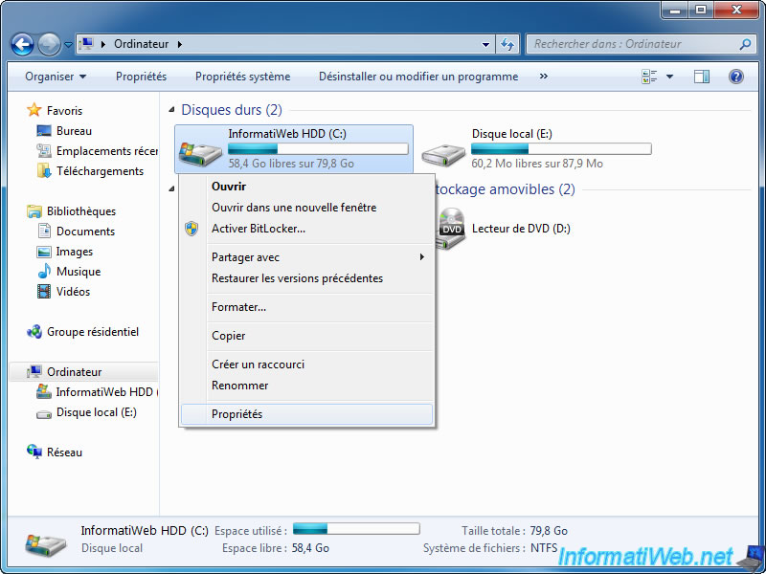
Task: Collapse the Disques durs group
Action: [x=173, y=110]
